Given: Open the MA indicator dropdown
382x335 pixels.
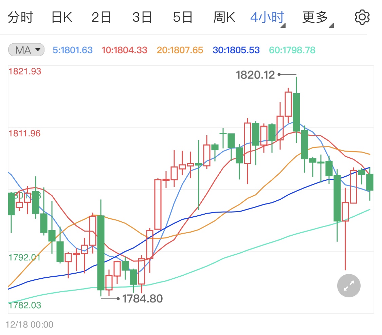Looking at the screenshot, I should point(26,50).
